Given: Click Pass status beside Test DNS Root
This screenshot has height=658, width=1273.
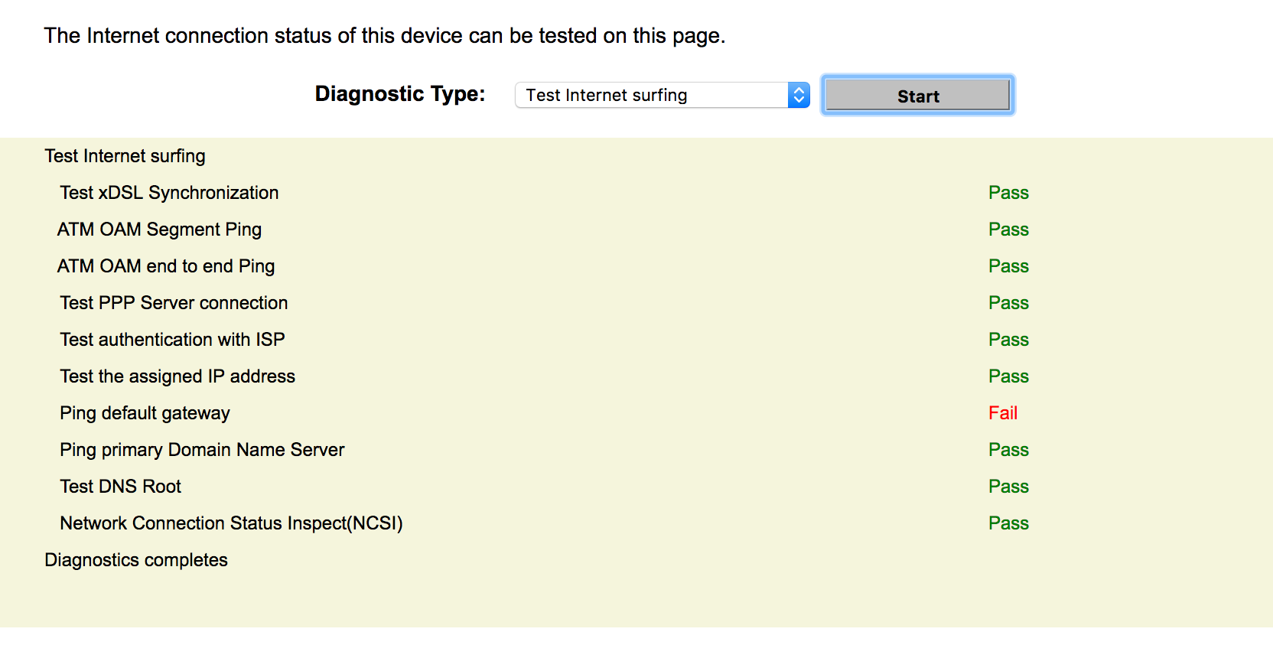Looking at the screenshot, I should click(x=1008, y=487).
